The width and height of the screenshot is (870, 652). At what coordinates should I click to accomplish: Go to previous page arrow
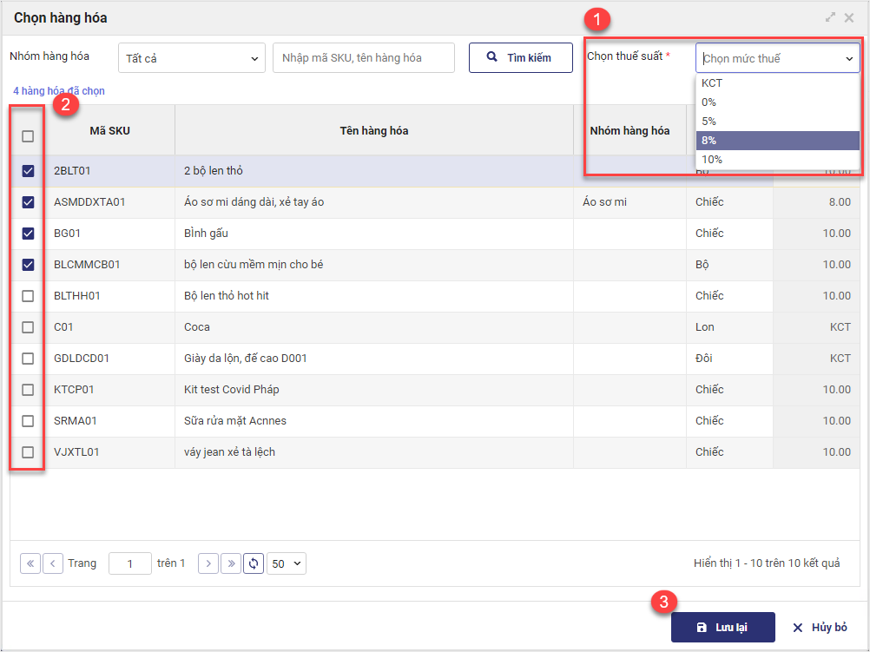pyautogui.click(x=53, y=563)
